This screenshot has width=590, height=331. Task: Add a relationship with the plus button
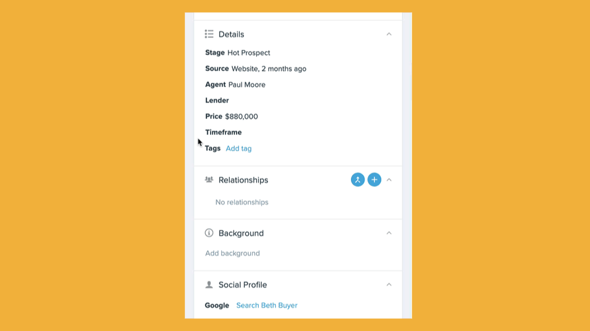click(x=374, y=180)
